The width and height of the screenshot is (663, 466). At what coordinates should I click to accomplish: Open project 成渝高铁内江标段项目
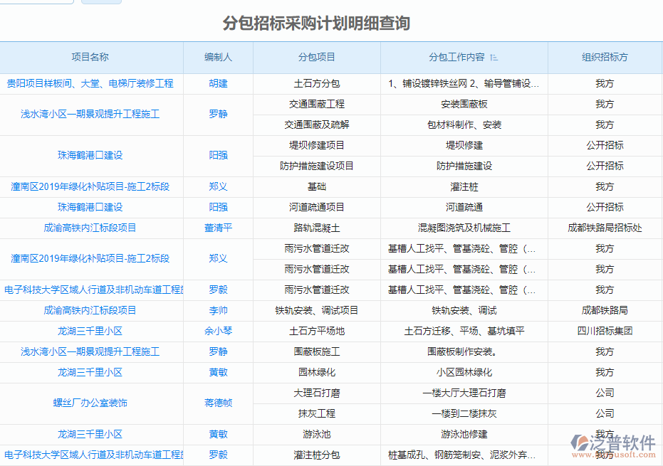[x=91, y=228]
